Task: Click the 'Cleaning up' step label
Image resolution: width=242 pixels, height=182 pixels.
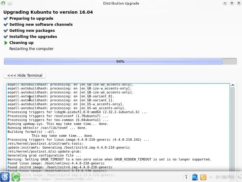Action: point(21,43)
